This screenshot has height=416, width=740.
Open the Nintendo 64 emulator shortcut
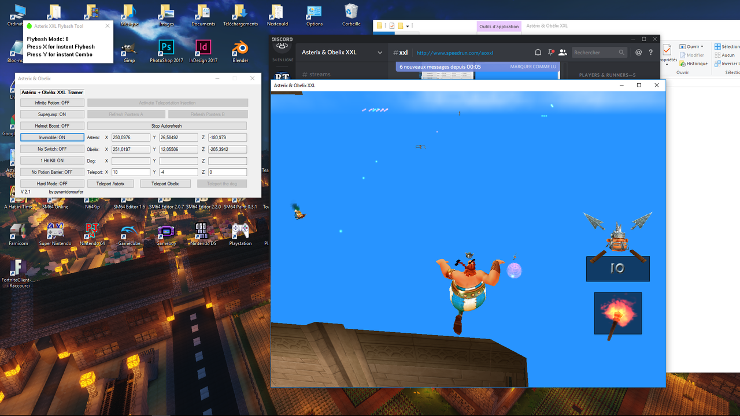click(92, 235)
